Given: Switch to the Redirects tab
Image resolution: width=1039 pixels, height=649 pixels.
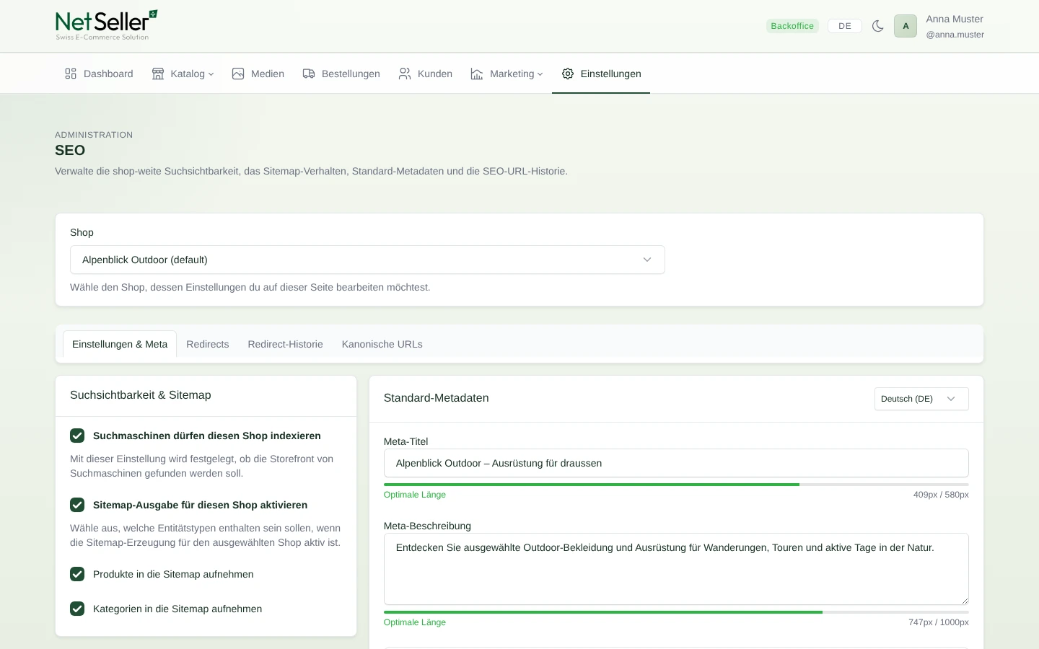Looking at the screenshot, I should pos(208,344).
